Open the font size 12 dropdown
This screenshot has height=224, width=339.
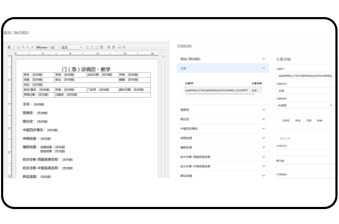(55, 47)
